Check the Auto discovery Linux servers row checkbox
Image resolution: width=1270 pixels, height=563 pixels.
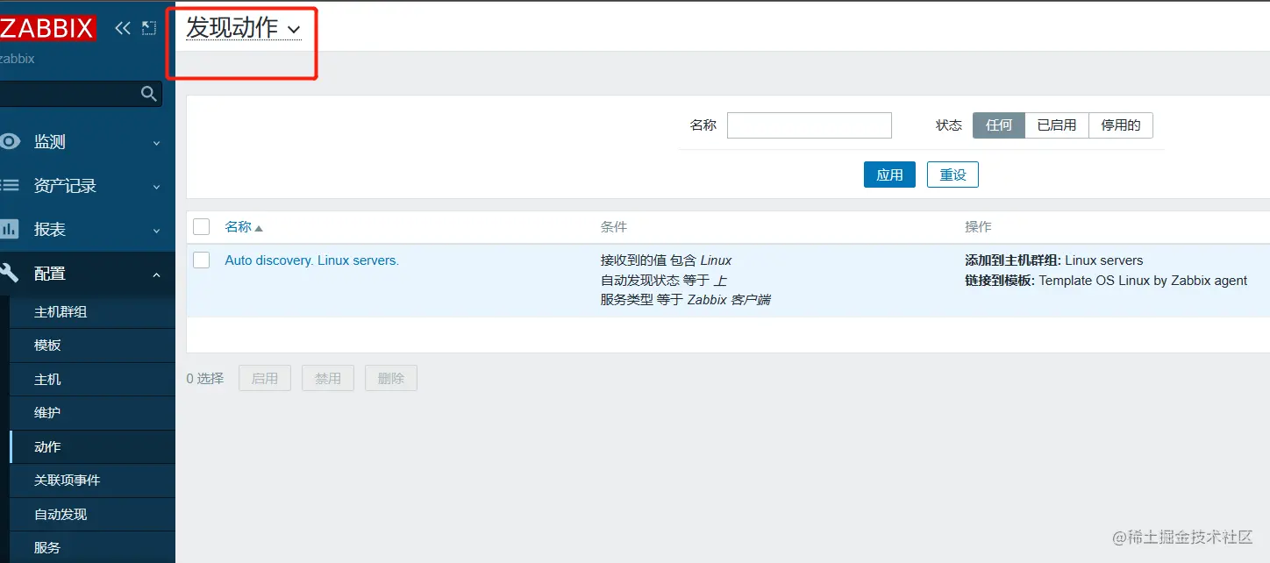point(202,260)
